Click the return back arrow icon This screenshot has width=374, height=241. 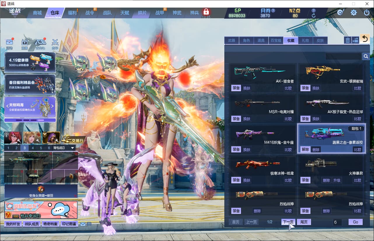point(365,39)
